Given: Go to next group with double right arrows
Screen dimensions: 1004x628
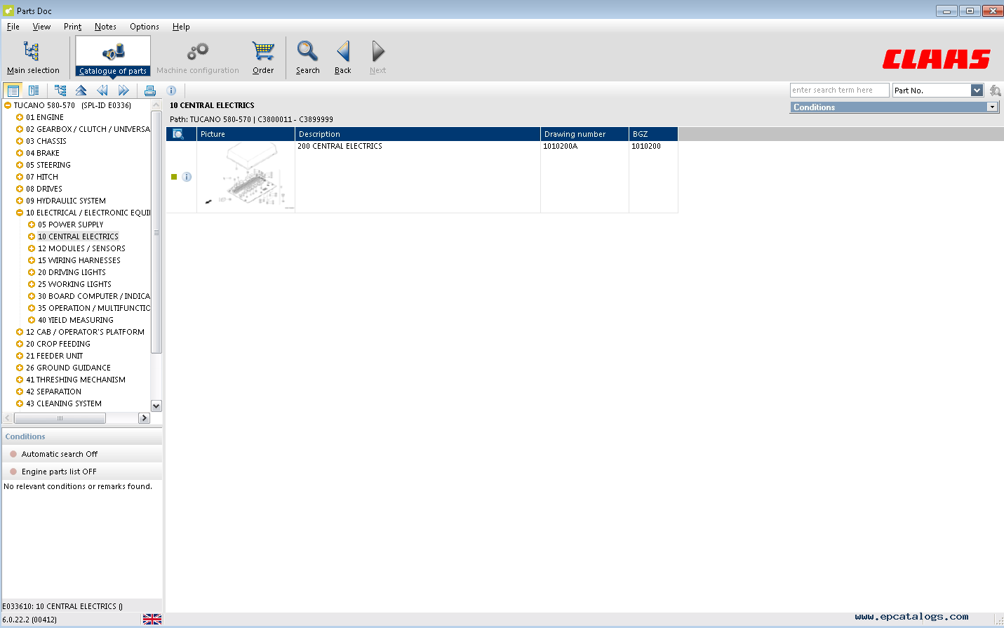Looking at the screenshot, I should [x=123, y=91].
